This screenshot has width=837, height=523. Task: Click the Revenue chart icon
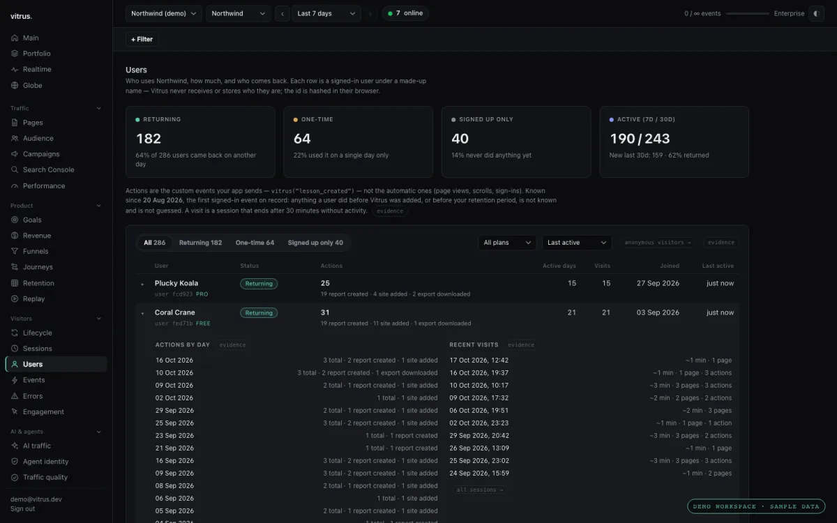point(15,236)
